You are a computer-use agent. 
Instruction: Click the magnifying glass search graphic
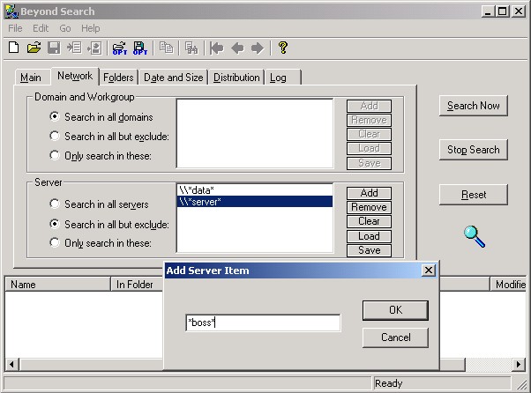(475, 236)
